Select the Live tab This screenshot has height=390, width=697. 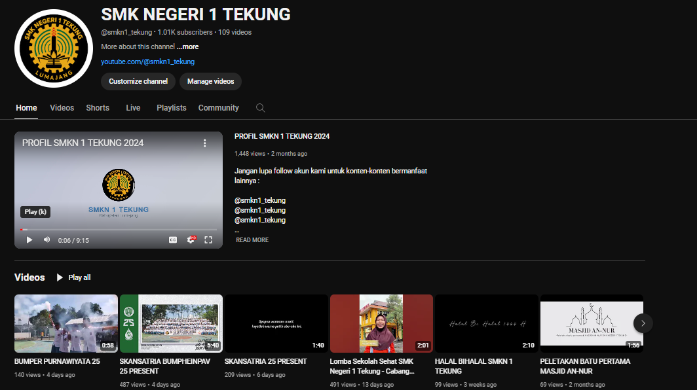133,108
